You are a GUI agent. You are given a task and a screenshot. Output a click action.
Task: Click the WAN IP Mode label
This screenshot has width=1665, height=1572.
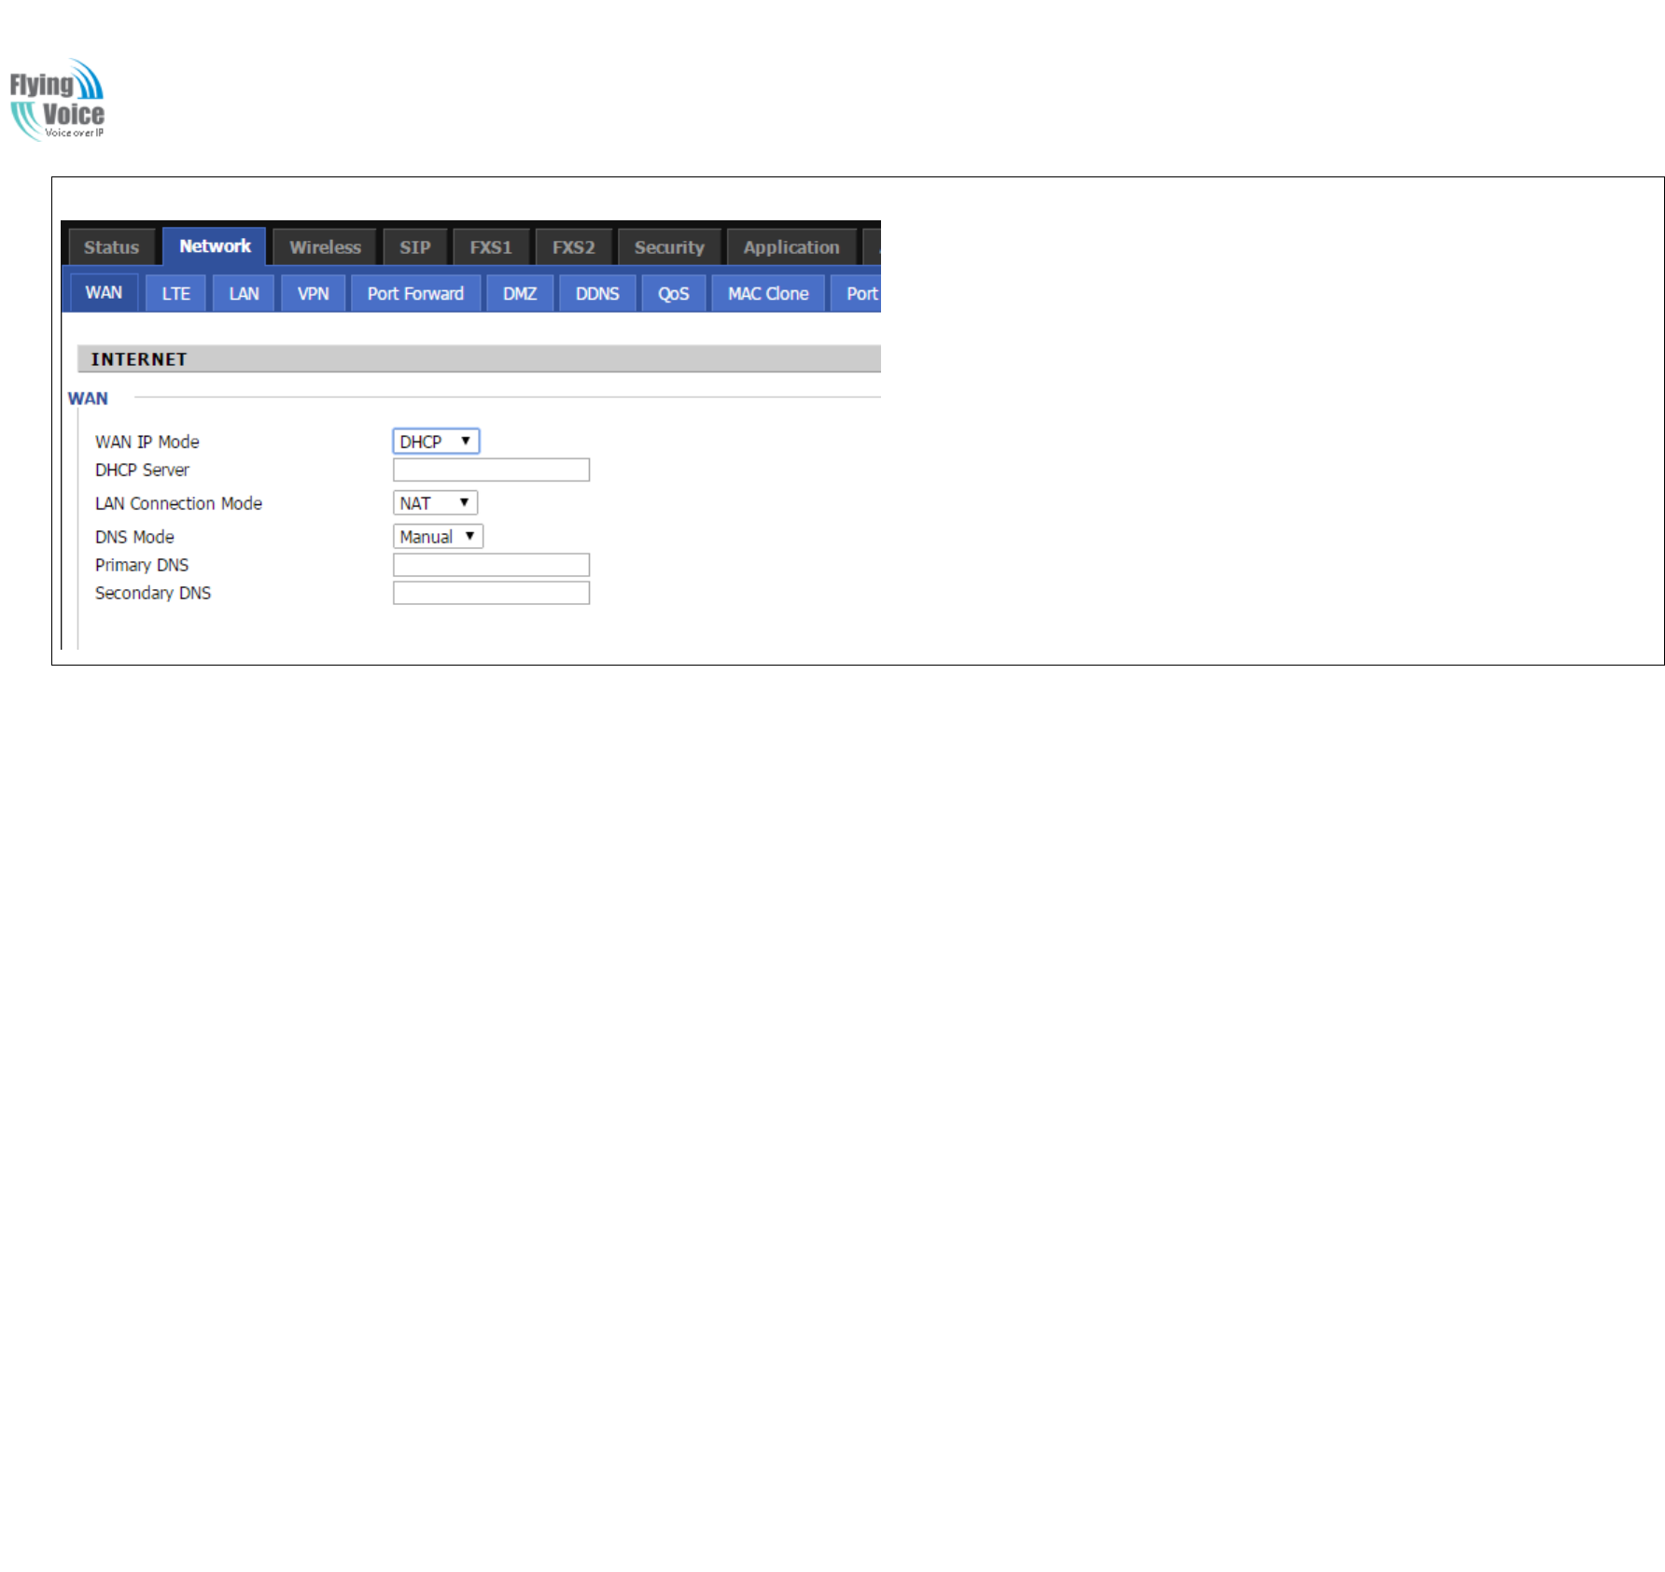coord(147,442)
